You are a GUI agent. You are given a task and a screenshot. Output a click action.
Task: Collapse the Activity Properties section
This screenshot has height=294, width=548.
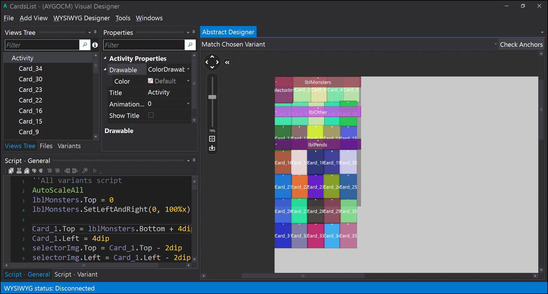pyautogui.click(x=105, y=58)
